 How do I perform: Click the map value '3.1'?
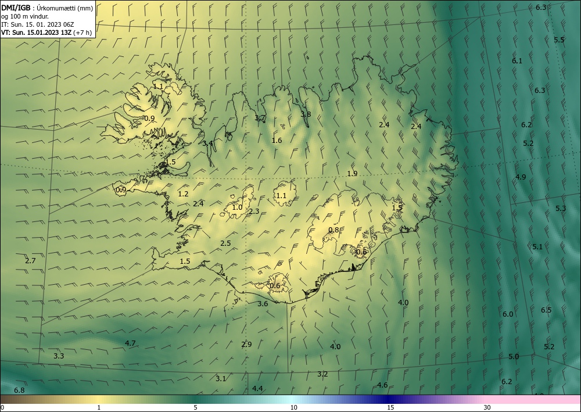pyautogui.click(x=220, y=379)
